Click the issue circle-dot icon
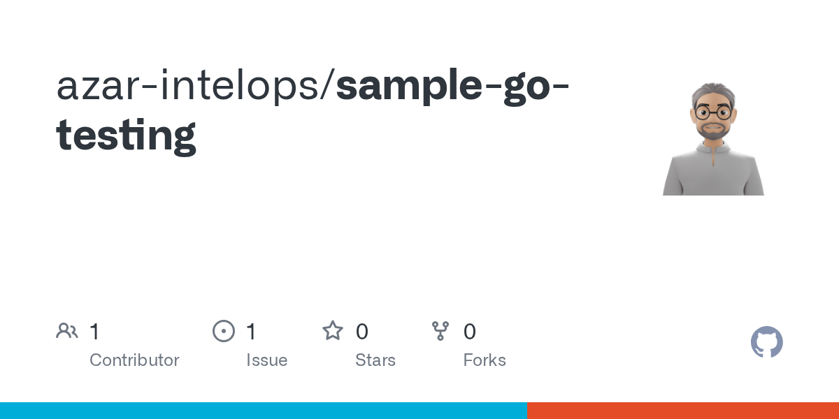Screen dimensions: 839x419 224,331
